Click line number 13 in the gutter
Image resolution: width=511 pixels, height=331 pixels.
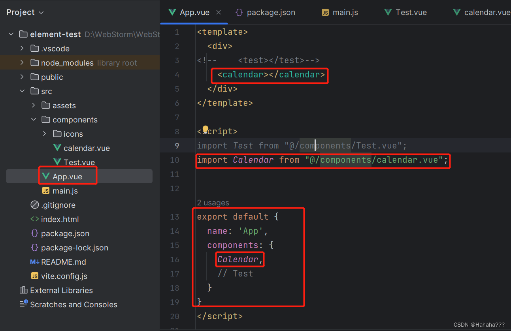click(175, 217)
